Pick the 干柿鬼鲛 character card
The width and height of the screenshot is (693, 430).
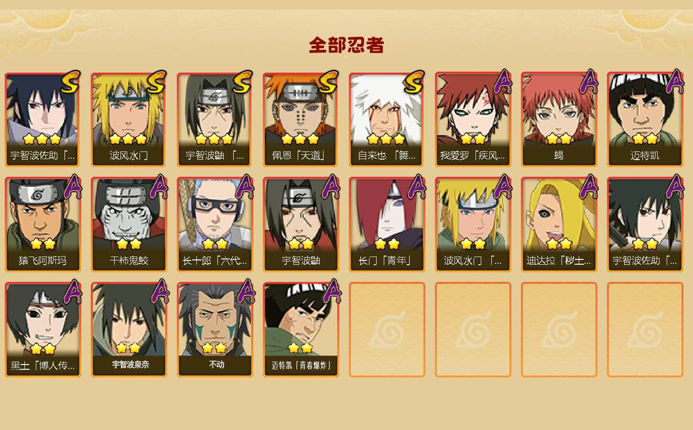[x=129, y=225]
